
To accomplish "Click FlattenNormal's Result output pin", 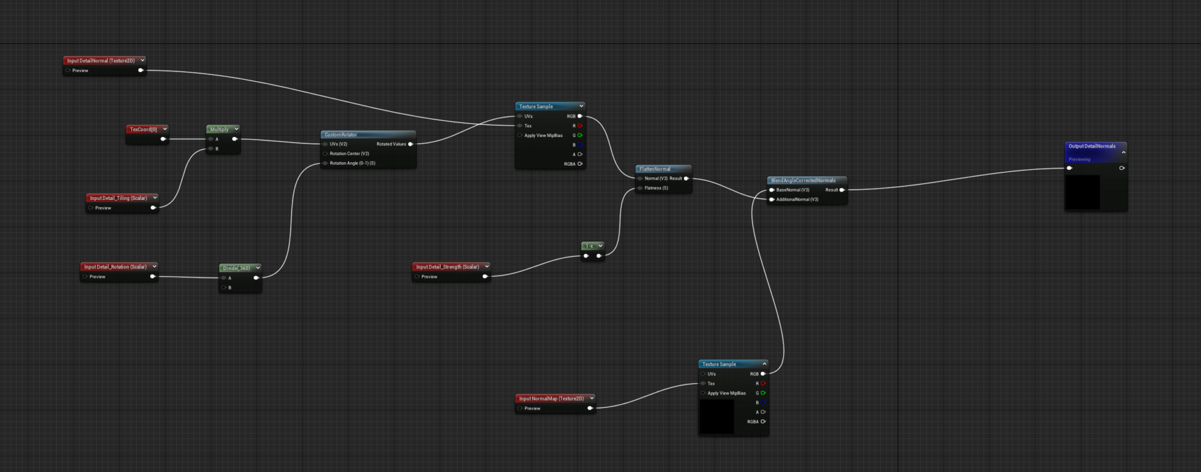I will click(686, 178).
